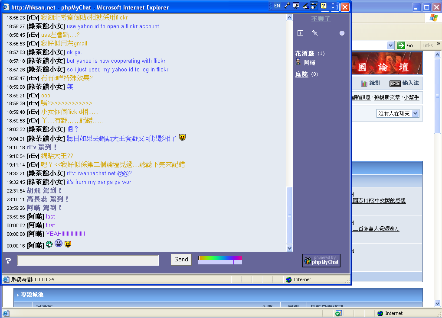Click the language bar microphone icon
This screenshot has height=318, width=442.
287,6
